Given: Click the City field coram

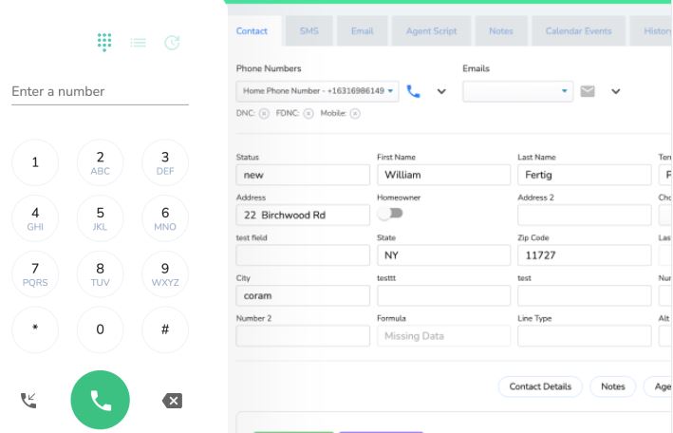Looking at the screenshot, I should (303, 295).
